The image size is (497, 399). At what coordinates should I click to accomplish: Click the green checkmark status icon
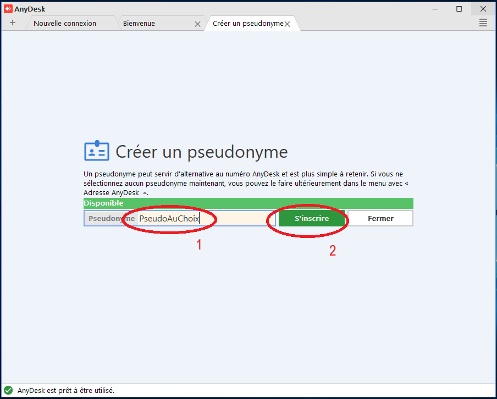click(x=8, y=390)
